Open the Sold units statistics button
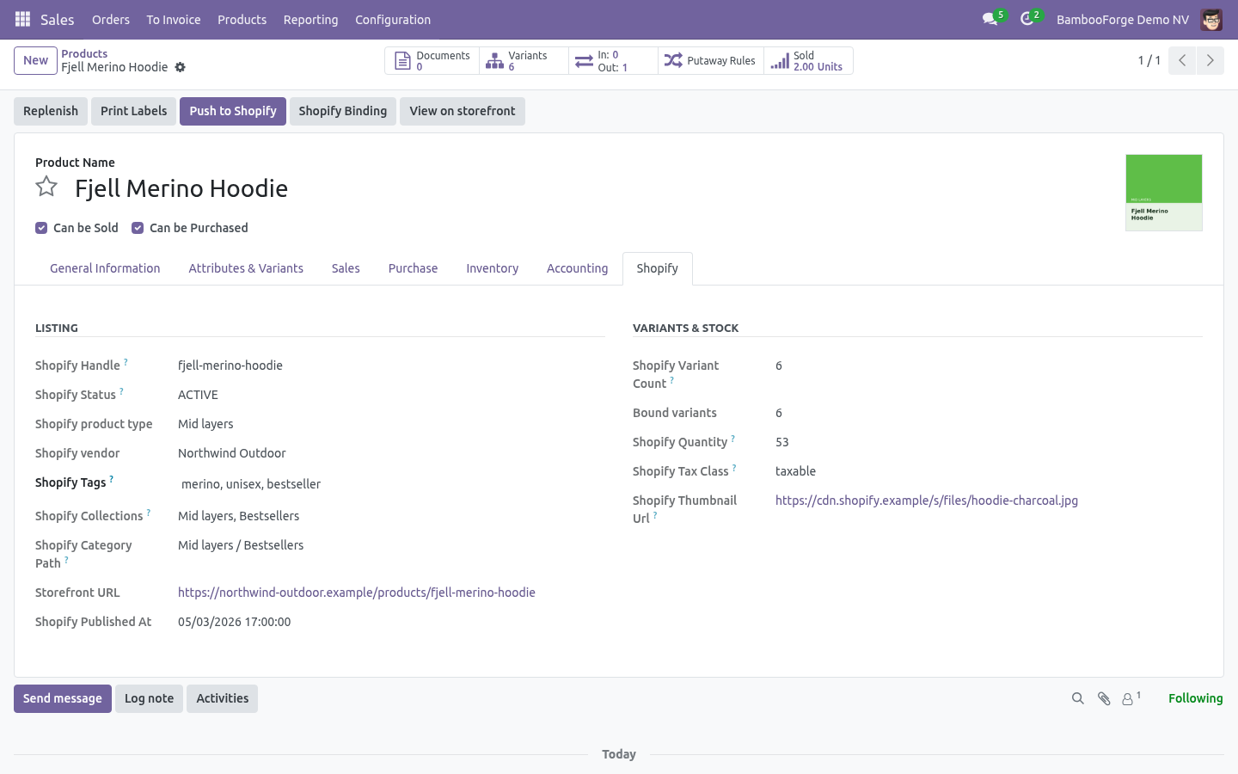The image size is (1238, 774). (808, 61)
